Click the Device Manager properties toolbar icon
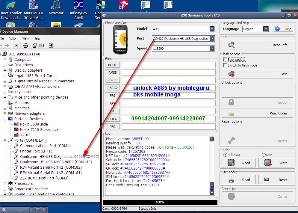The height and width of the screenshot is (213, 298). point(34,46)
